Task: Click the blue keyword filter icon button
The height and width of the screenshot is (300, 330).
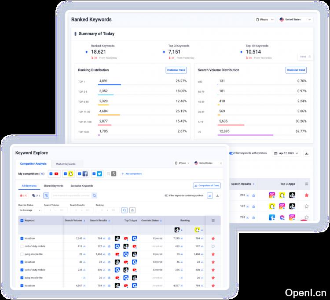Action: point(46,195)
